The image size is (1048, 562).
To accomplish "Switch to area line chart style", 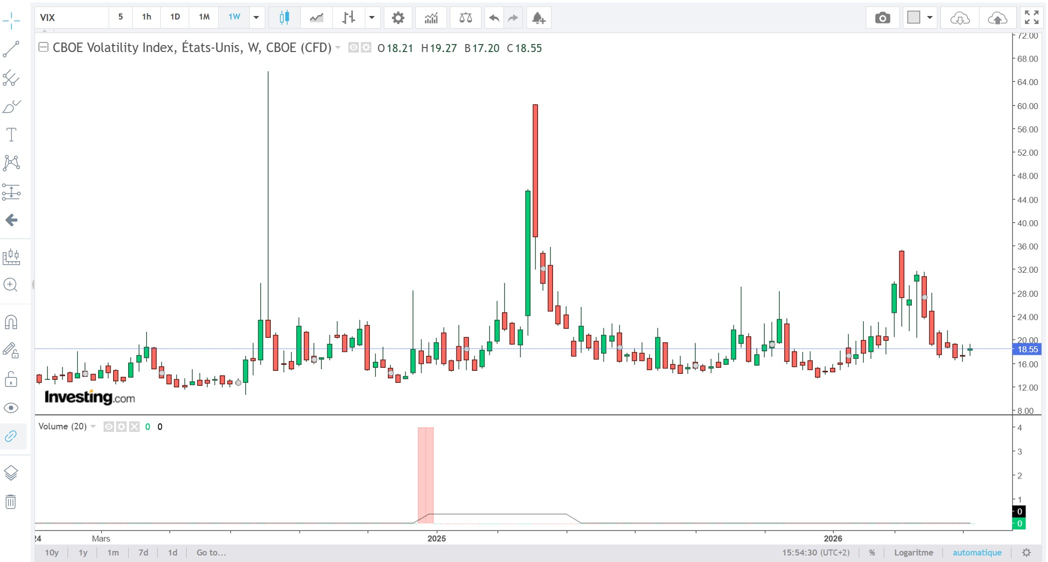I will 316,18.
